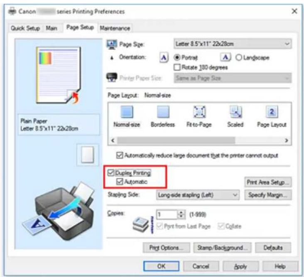Close the Printing Preferences dialog
The image size is (304, 277).
[294, 11]
